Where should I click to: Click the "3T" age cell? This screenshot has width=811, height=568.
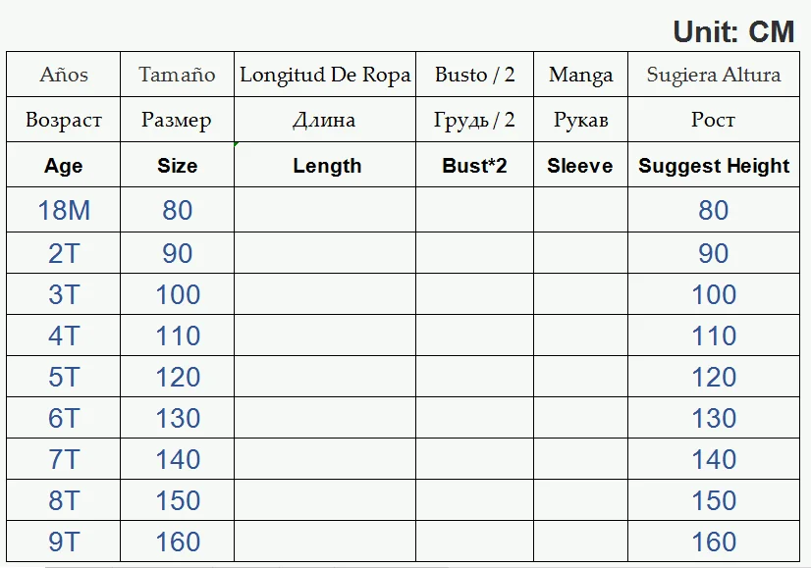[x=64, y=294]
